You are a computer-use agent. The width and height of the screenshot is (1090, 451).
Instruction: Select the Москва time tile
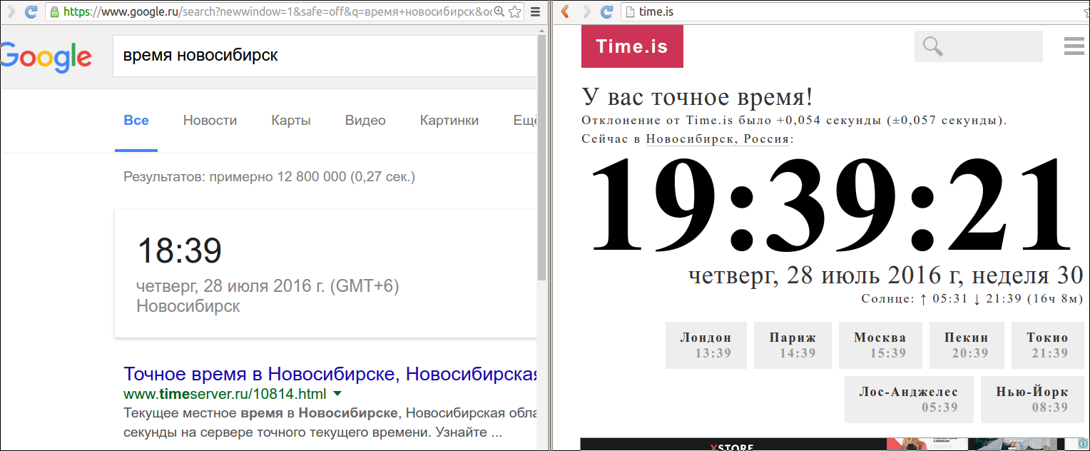(x=880, y=345)
